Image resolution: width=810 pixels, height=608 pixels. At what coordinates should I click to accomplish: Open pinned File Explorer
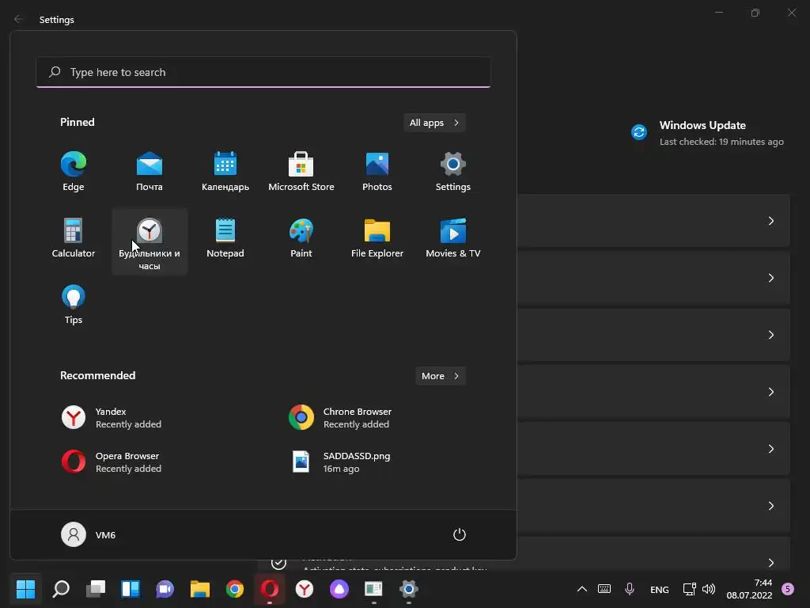coord(377,238)
